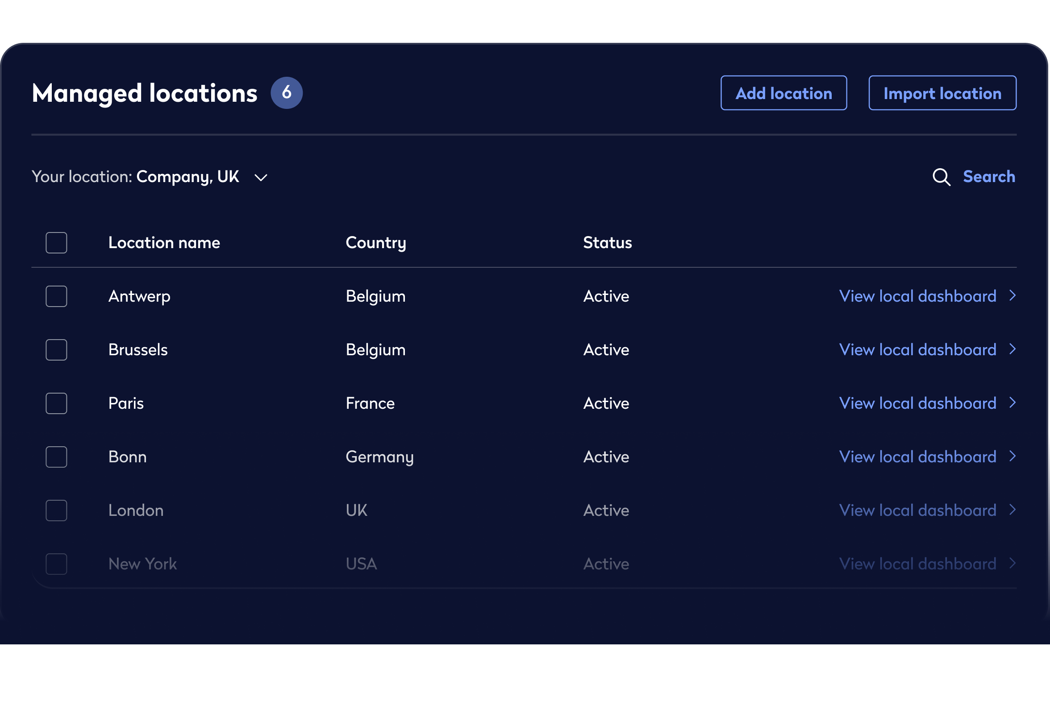The image size is (1050, 714).
Task: Click the Add location button
Action: coord(784,93)
